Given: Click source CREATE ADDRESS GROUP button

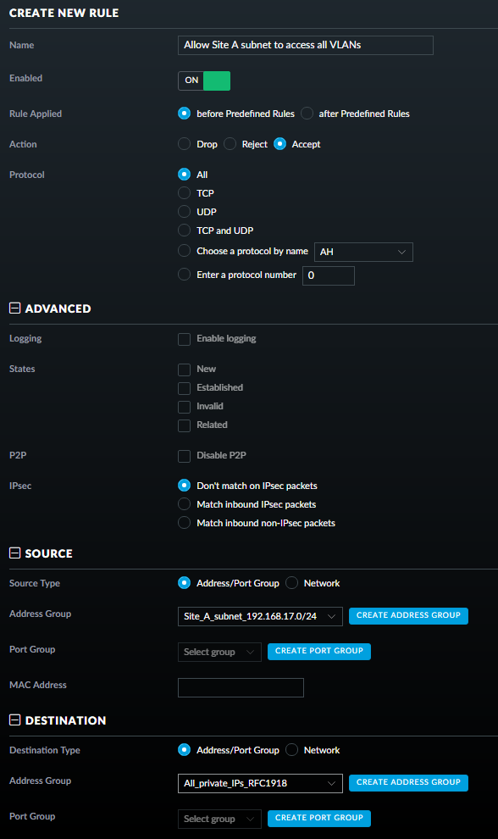Looking at the screenshot, I should pyautogui.click(x=409, y=615).
